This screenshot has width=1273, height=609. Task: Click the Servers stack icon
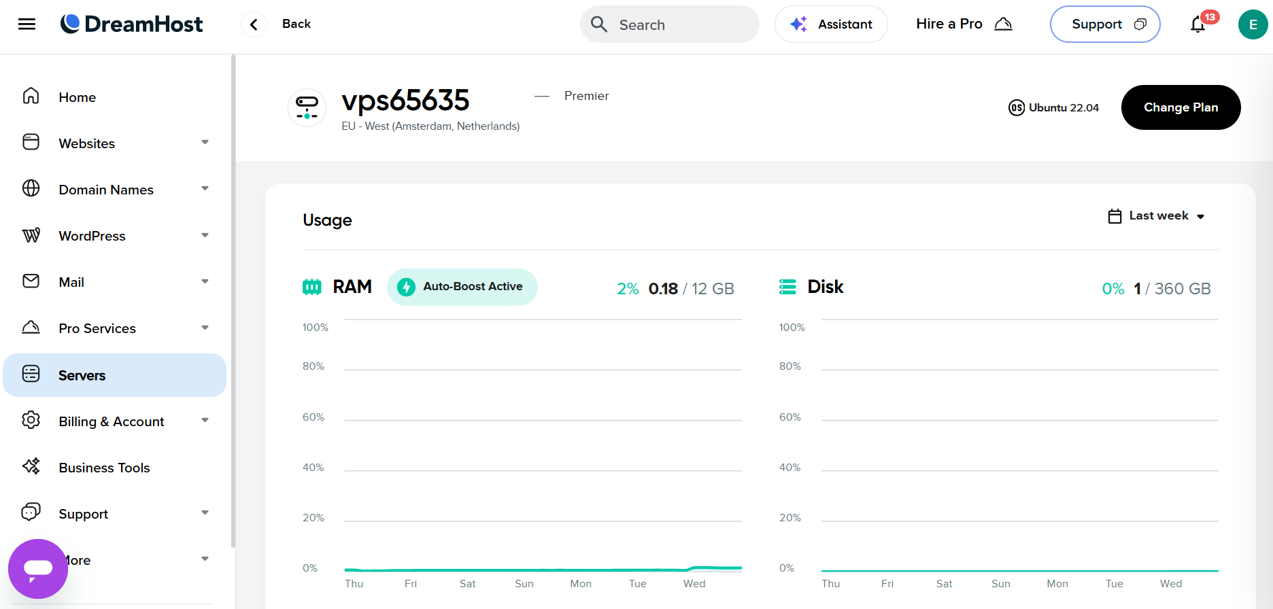31,374
